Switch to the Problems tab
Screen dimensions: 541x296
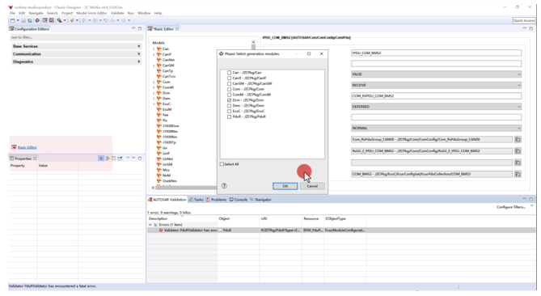217,200
